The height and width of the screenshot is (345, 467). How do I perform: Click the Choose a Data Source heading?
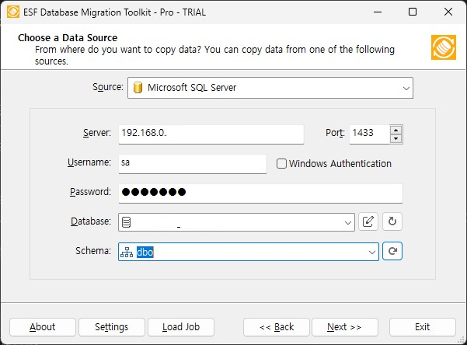[x=68, y=38]
